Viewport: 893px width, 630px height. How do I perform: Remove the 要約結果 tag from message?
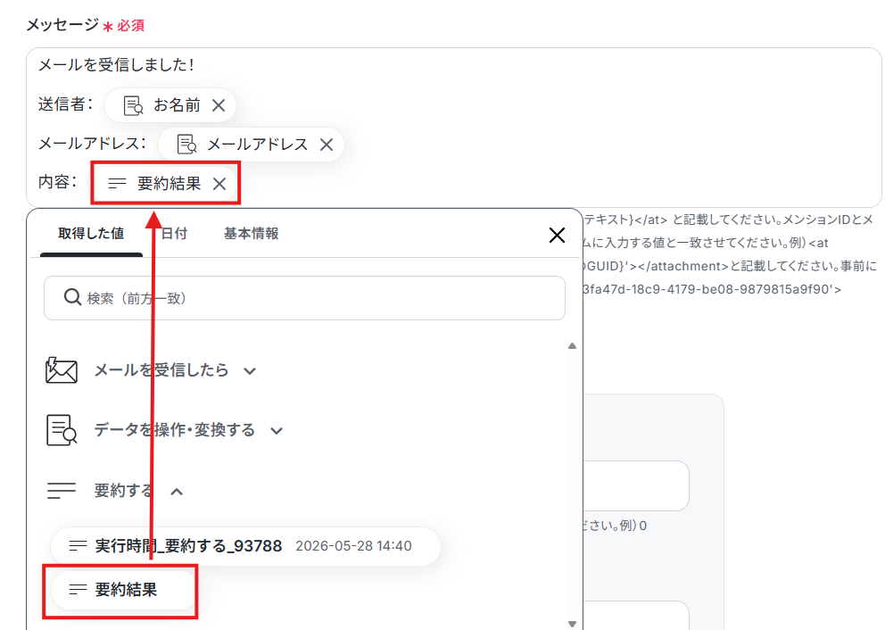coord(219,184)
